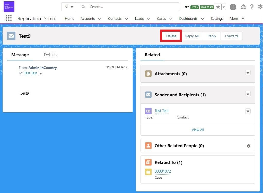
Task: Click the EPT 1.79 s badge
Action: [194, 7]
